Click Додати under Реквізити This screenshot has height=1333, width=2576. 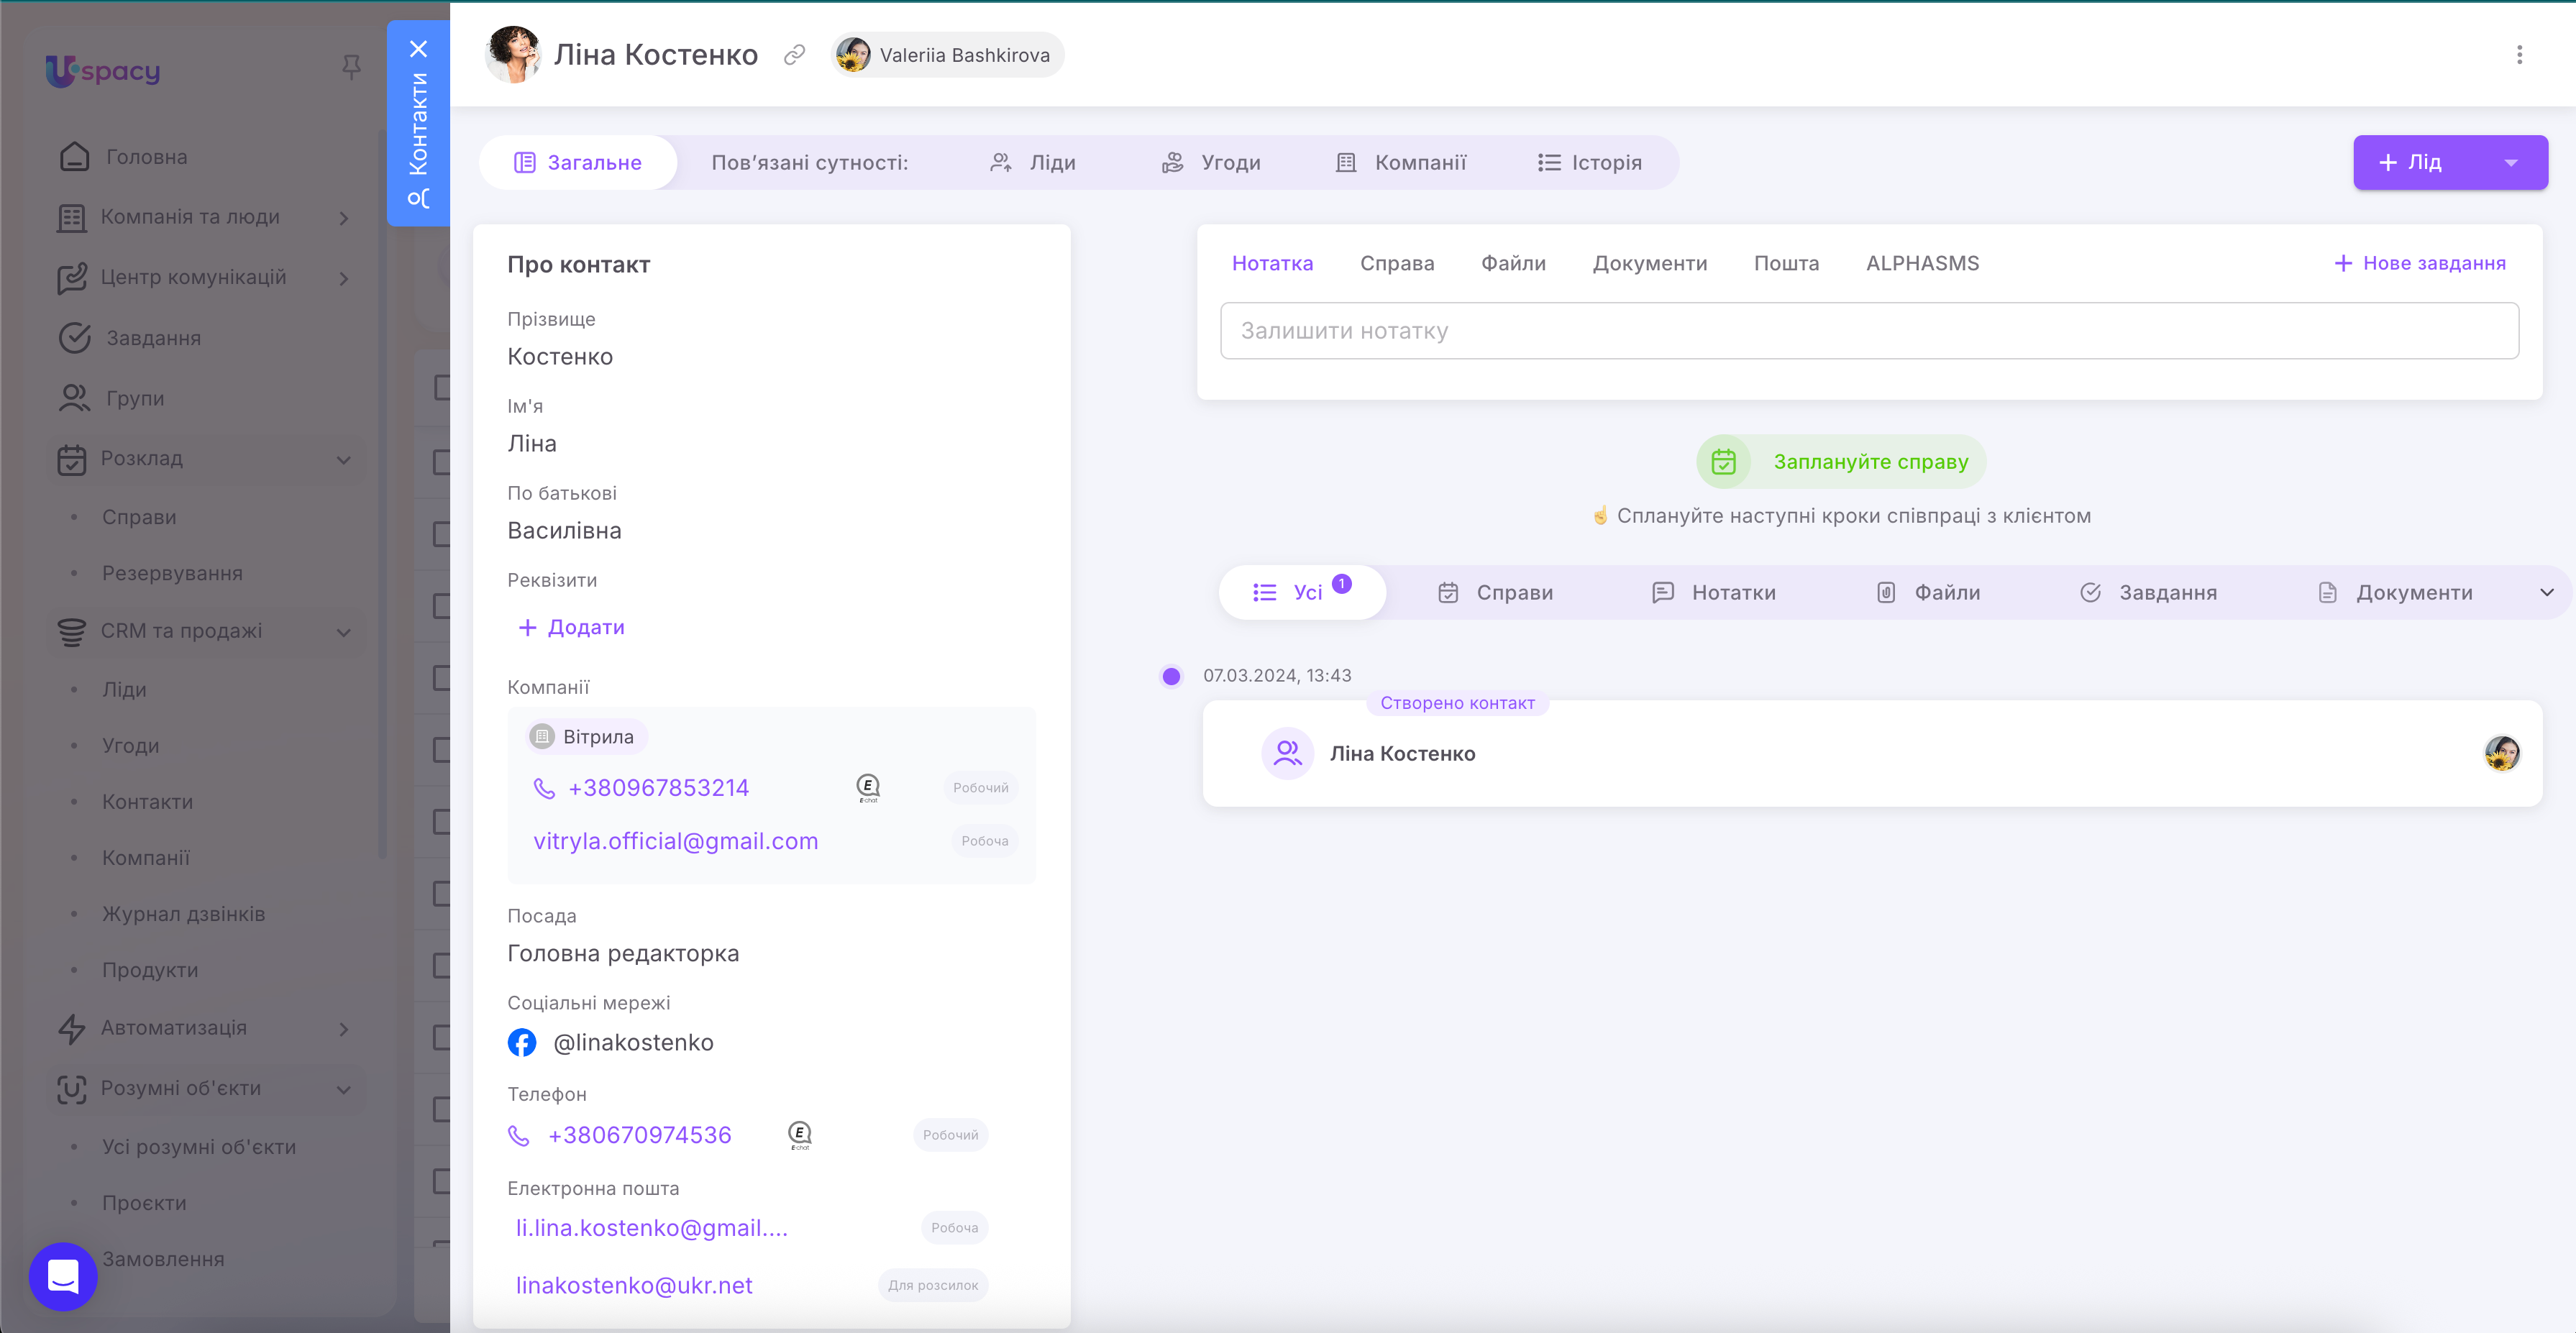[x=571, y=627]
